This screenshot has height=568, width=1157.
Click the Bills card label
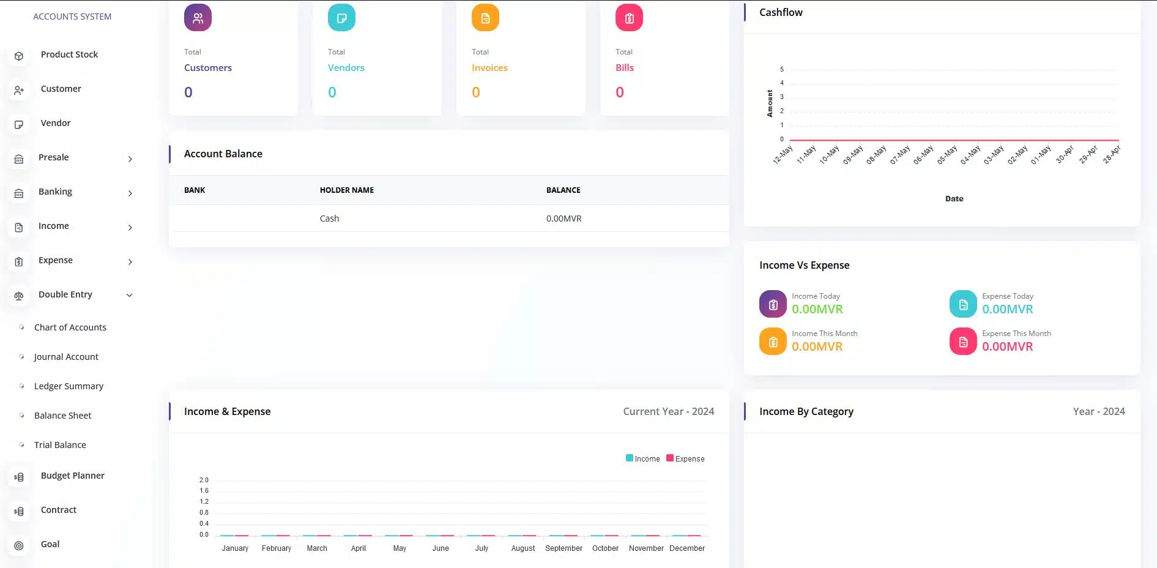pyautogui.click(x=624, y=68)
